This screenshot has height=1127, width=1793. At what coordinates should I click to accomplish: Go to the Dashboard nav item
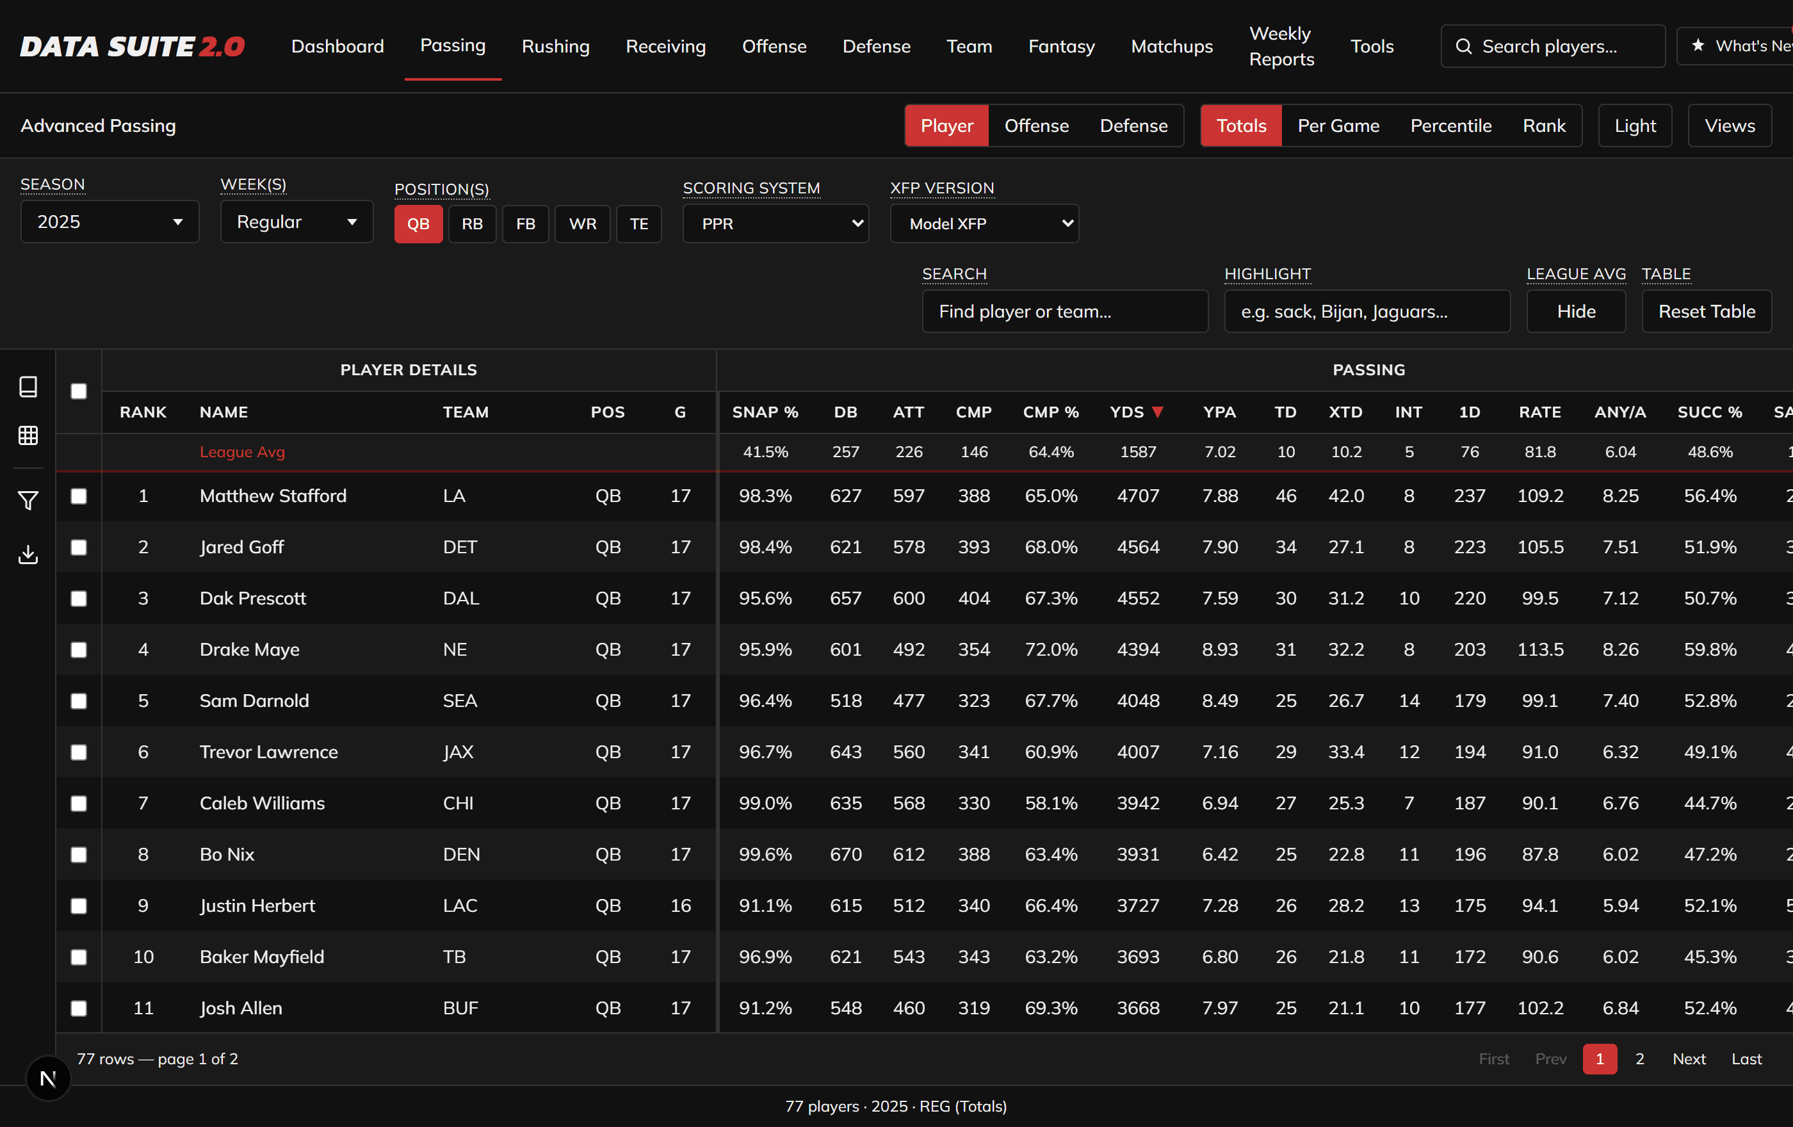click(337, 46)
